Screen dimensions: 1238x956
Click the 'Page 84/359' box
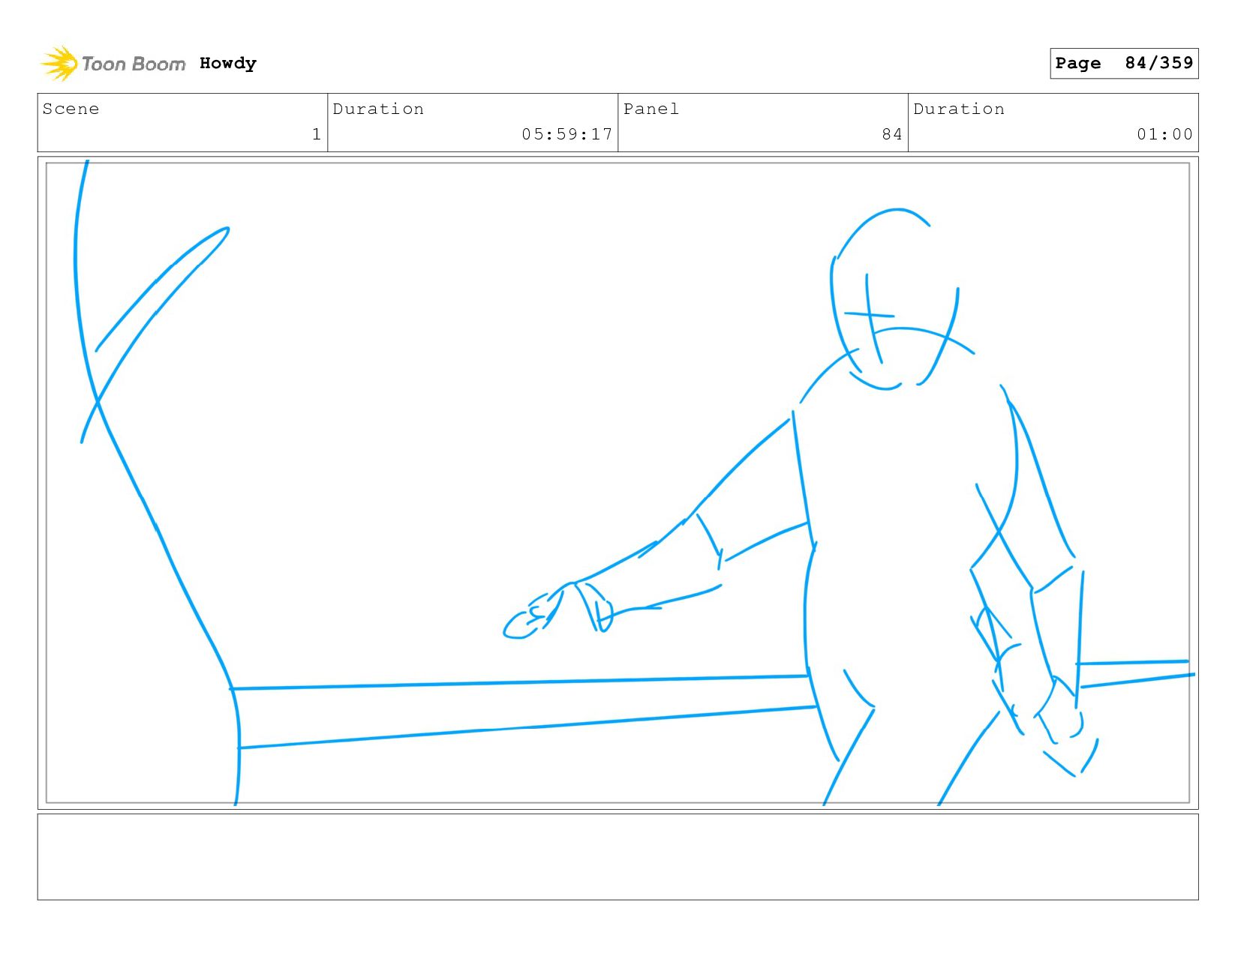(x=1124, y=63)
